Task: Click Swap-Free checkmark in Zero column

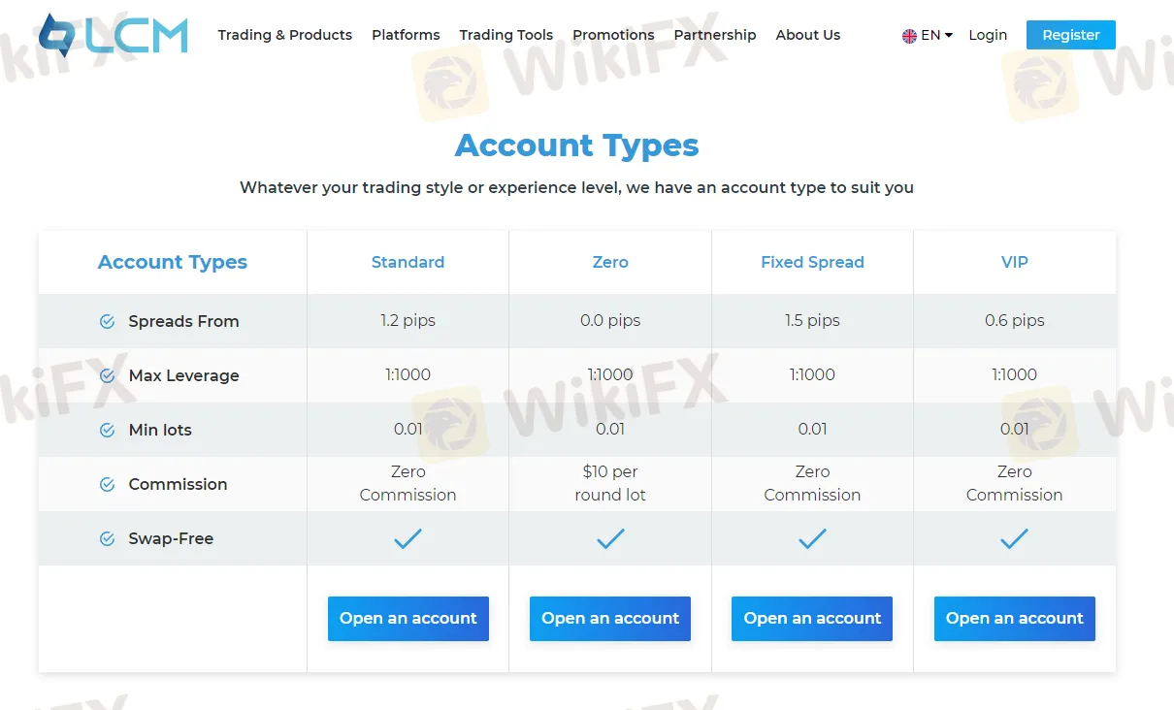Action: [610, 539]
